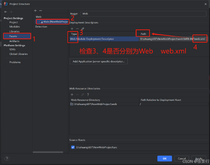Viewport: 210px width, 165px height.
Task: Open the Problems page
Action: [15, 62]
